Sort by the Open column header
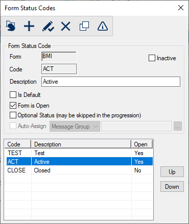 pyautogui.click(x=142, y=144)
